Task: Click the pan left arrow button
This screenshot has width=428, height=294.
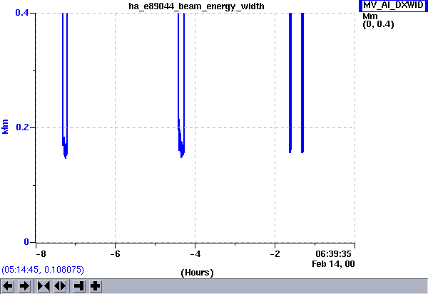Action: click(9, 286)
